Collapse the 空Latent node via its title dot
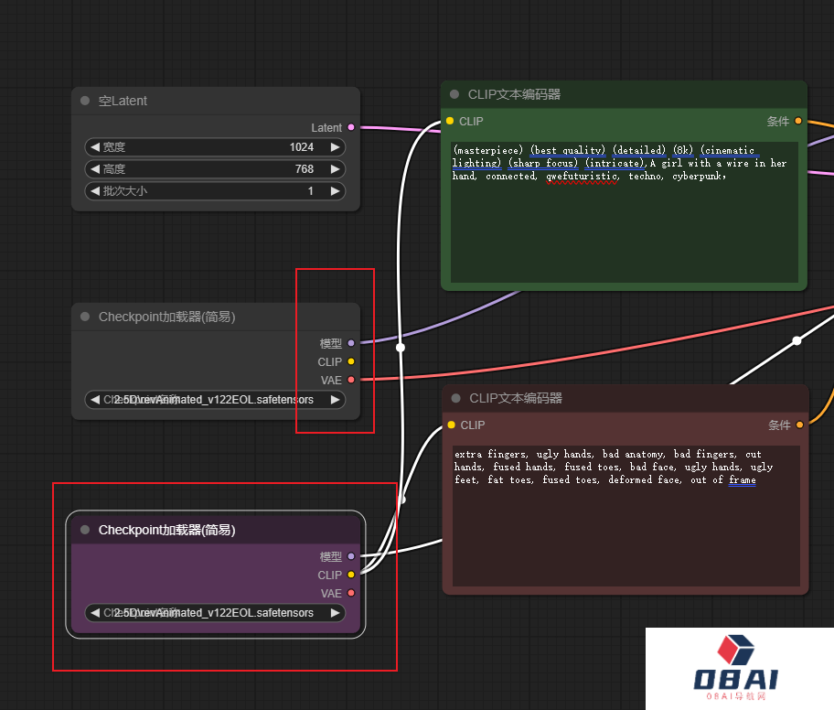 tap(86, 102)
